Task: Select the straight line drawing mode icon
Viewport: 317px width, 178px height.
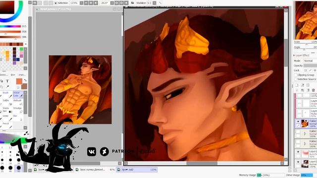Action: pos(160,3)
